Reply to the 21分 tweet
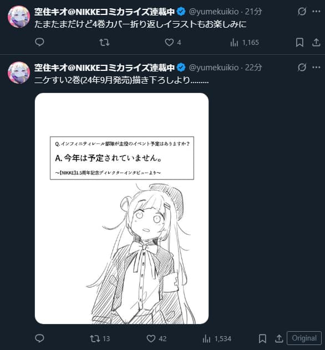Screen dimensions: 325x350 coord(39,42)
